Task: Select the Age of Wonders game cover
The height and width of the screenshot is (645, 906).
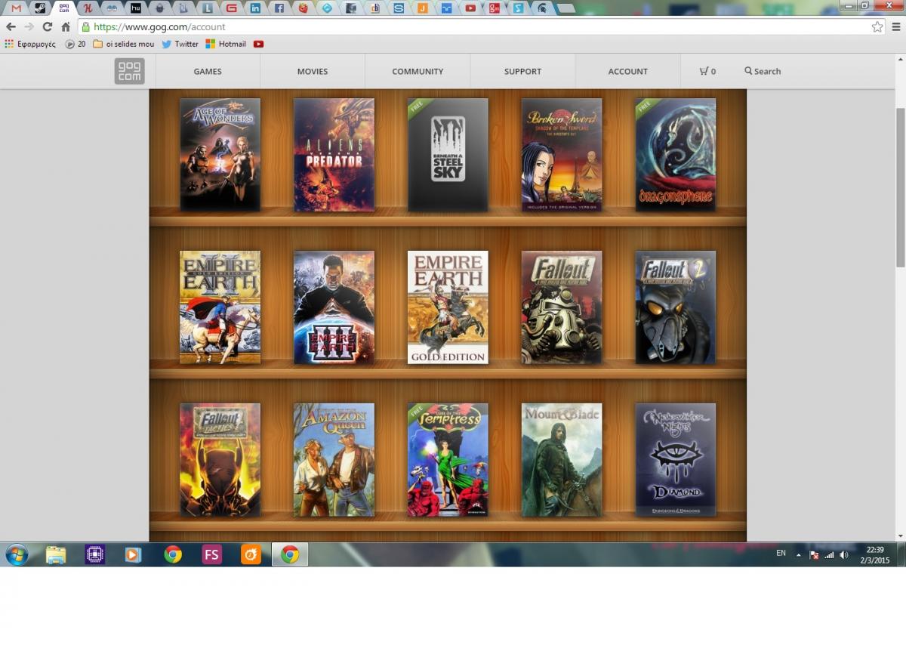Action: [220, 155]
